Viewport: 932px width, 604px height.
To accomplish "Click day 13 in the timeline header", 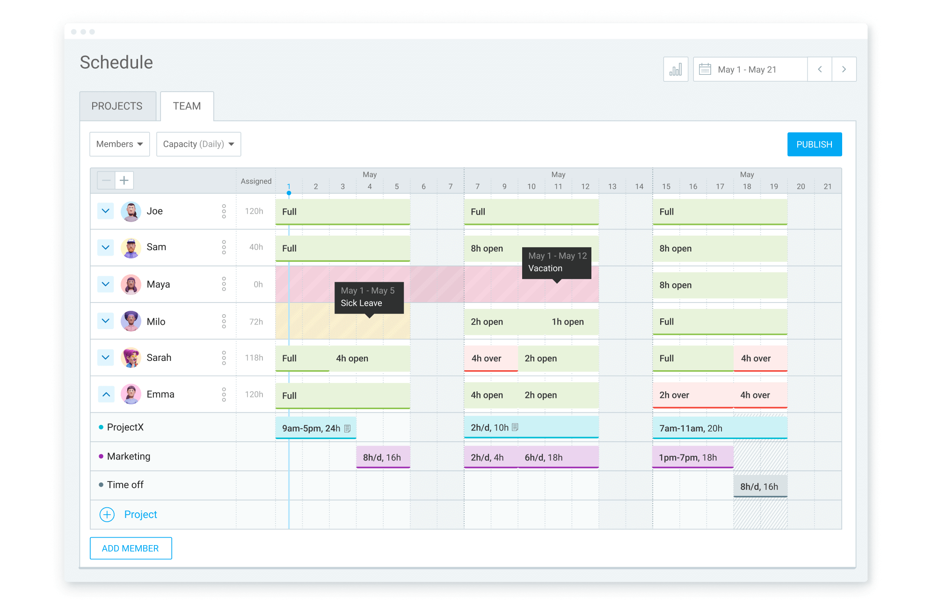I will click(x=612, y=186).
